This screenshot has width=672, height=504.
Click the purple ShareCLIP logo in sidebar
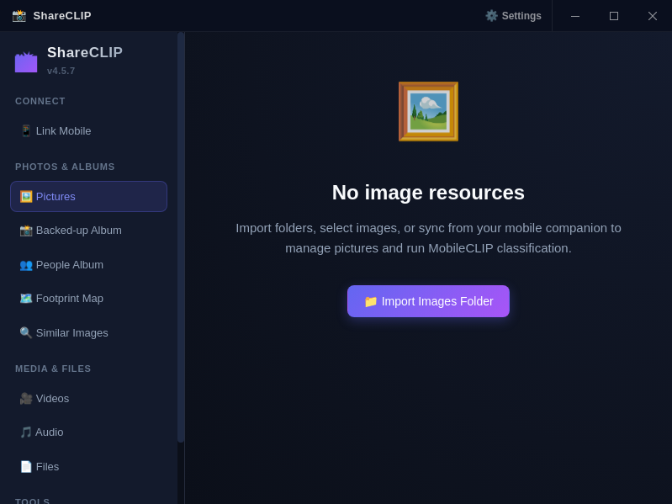coord(26,62)
